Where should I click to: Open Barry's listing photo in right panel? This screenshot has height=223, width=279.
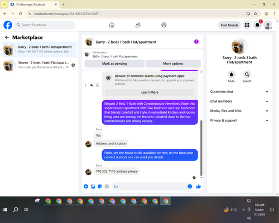(x=239, y=46)
